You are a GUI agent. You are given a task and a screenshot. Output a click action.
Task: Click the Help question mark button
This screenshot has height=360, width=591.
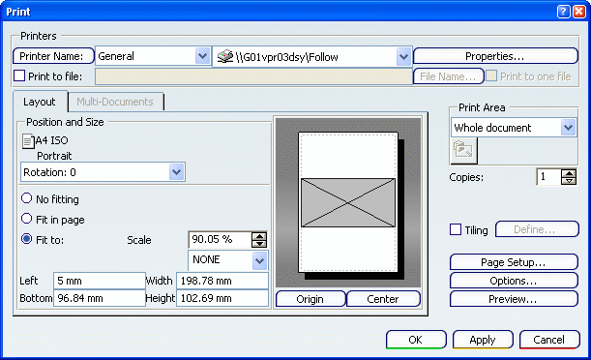tap(563, 12)
